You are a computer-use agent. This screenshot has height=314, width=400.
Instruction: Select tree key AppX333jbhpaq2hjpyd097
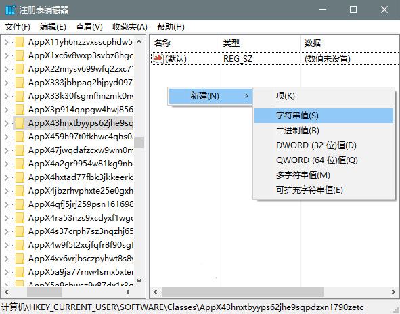[x=81, y=83]
